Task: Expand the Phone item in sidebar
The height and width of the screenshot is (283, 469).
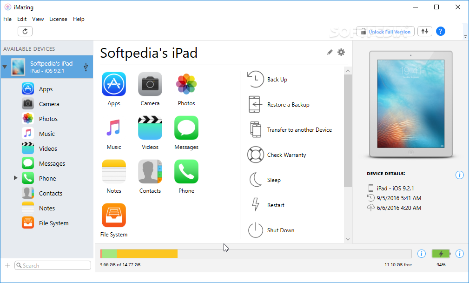Action: pyautogui.click(x=15, y=178)
